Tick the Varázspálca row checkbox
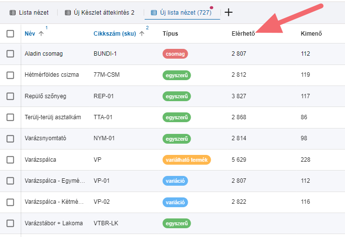Viewport: 345px width, 237px height. click(10, 160)
